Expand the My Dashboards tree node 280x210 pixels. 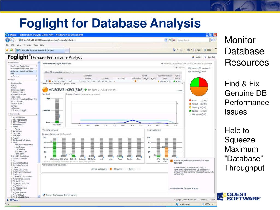click(11, 118)
